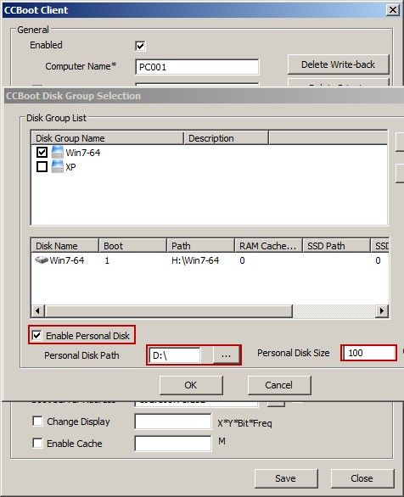Click the horizontal scrollbar thumb
Image resolution: width=404 pixels, height=497 pixels.
[x=168, y=310]
